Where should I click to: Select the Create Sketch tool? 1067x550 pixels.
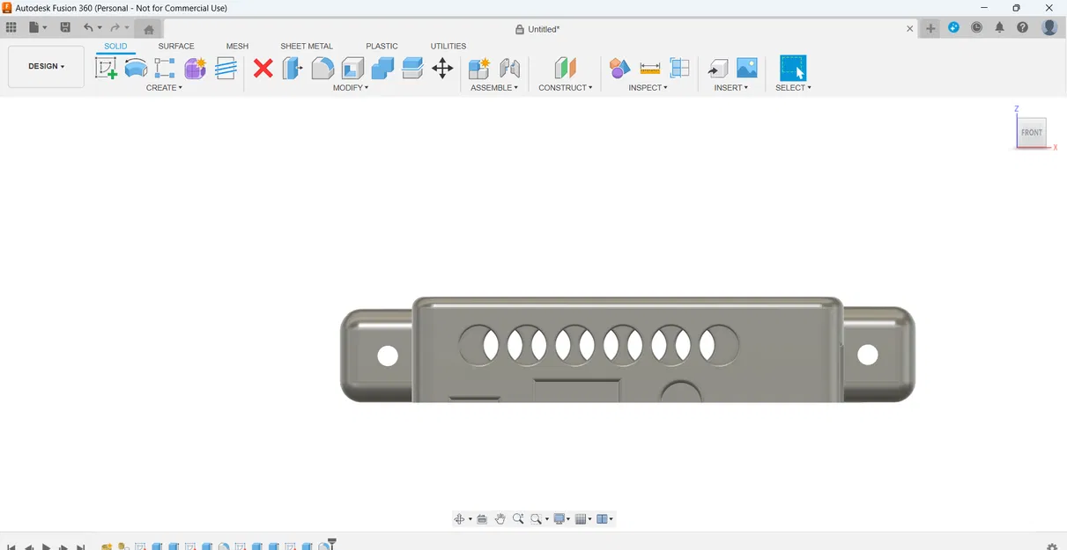107,68
